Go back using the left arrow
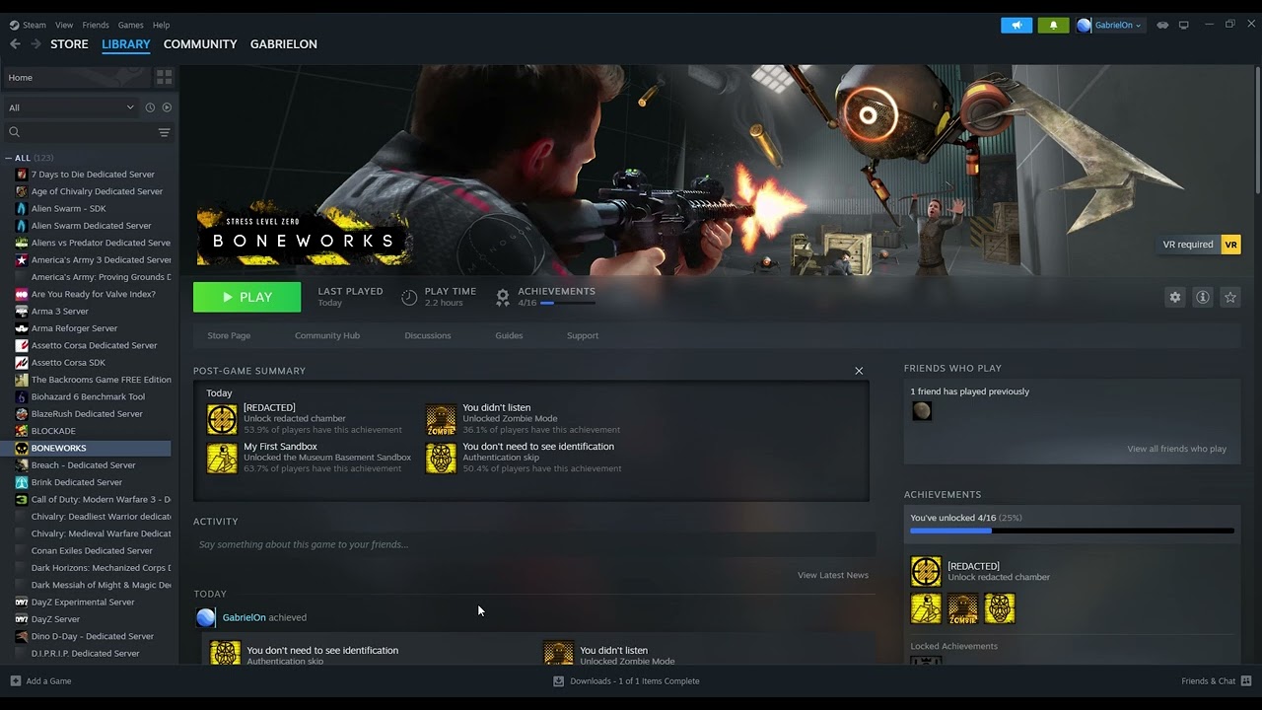Viewport: 1262px width, 710px height. [15, 43]
